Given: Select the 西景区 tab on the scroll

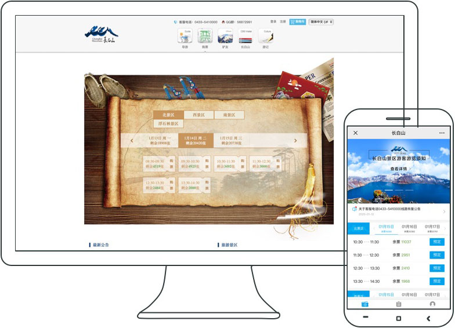Looking at the screenshot, I should pyautogui.click(x=198, y=115).
